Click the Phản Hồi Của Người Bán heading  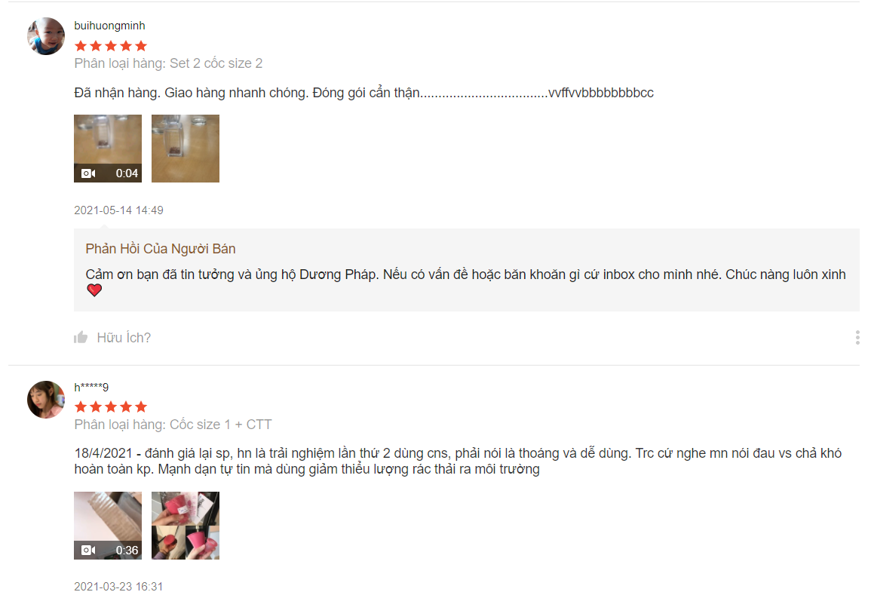click(x=161, y=249)
